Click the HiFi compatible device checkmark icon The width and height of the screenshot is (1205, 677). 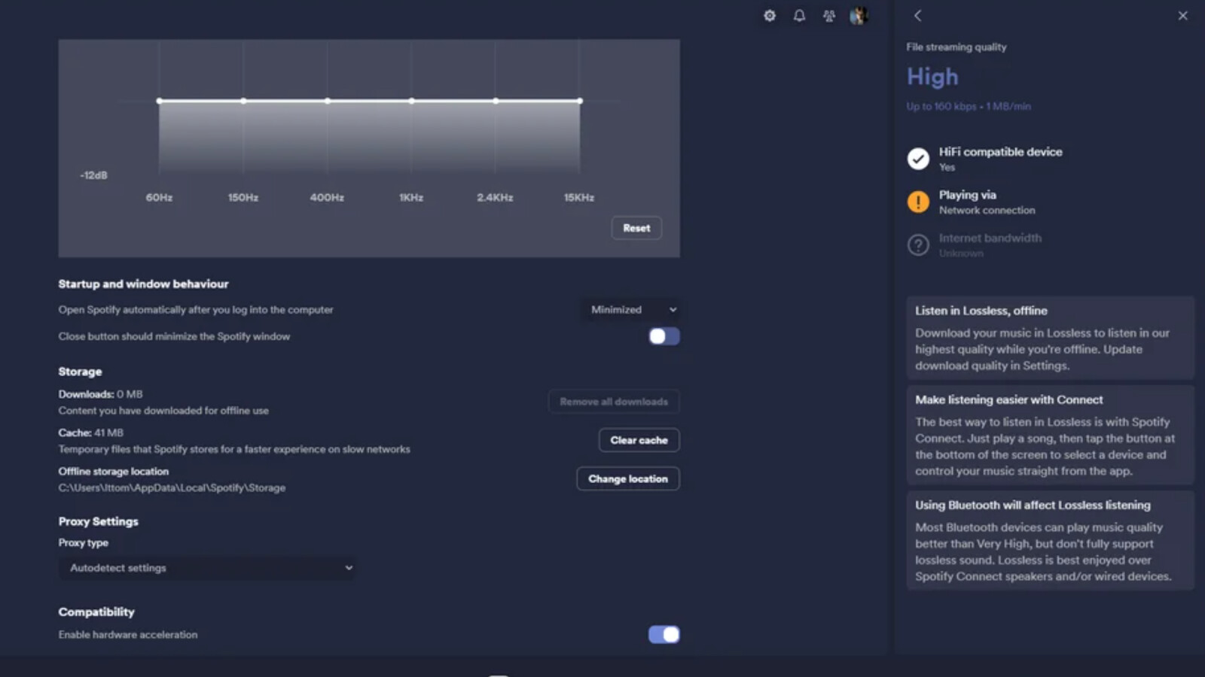coord(918,159)
